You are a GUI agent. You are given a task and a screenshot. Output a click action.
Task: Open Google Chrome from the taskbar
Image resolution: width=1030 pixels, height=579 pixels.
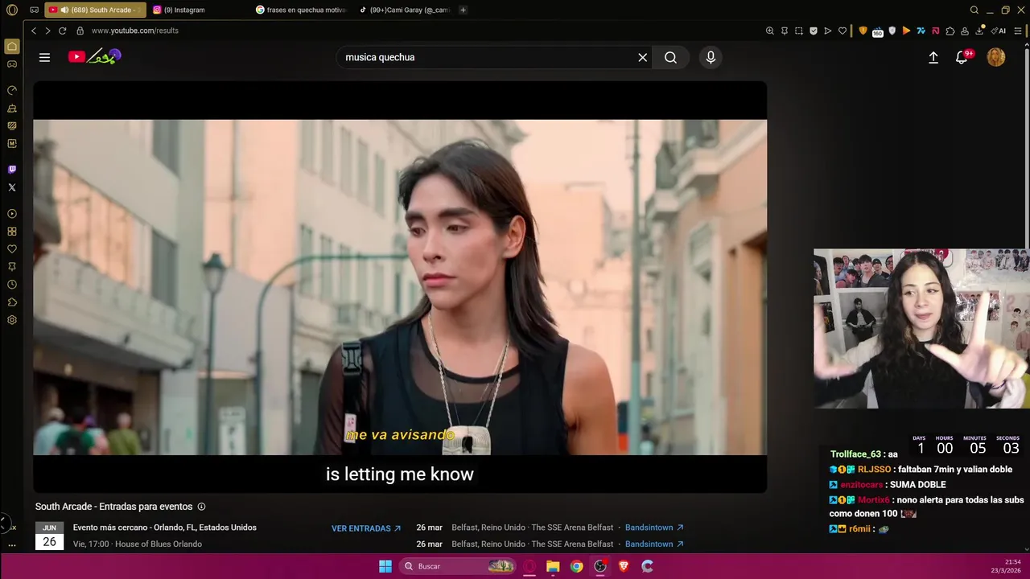click(576, 566)
